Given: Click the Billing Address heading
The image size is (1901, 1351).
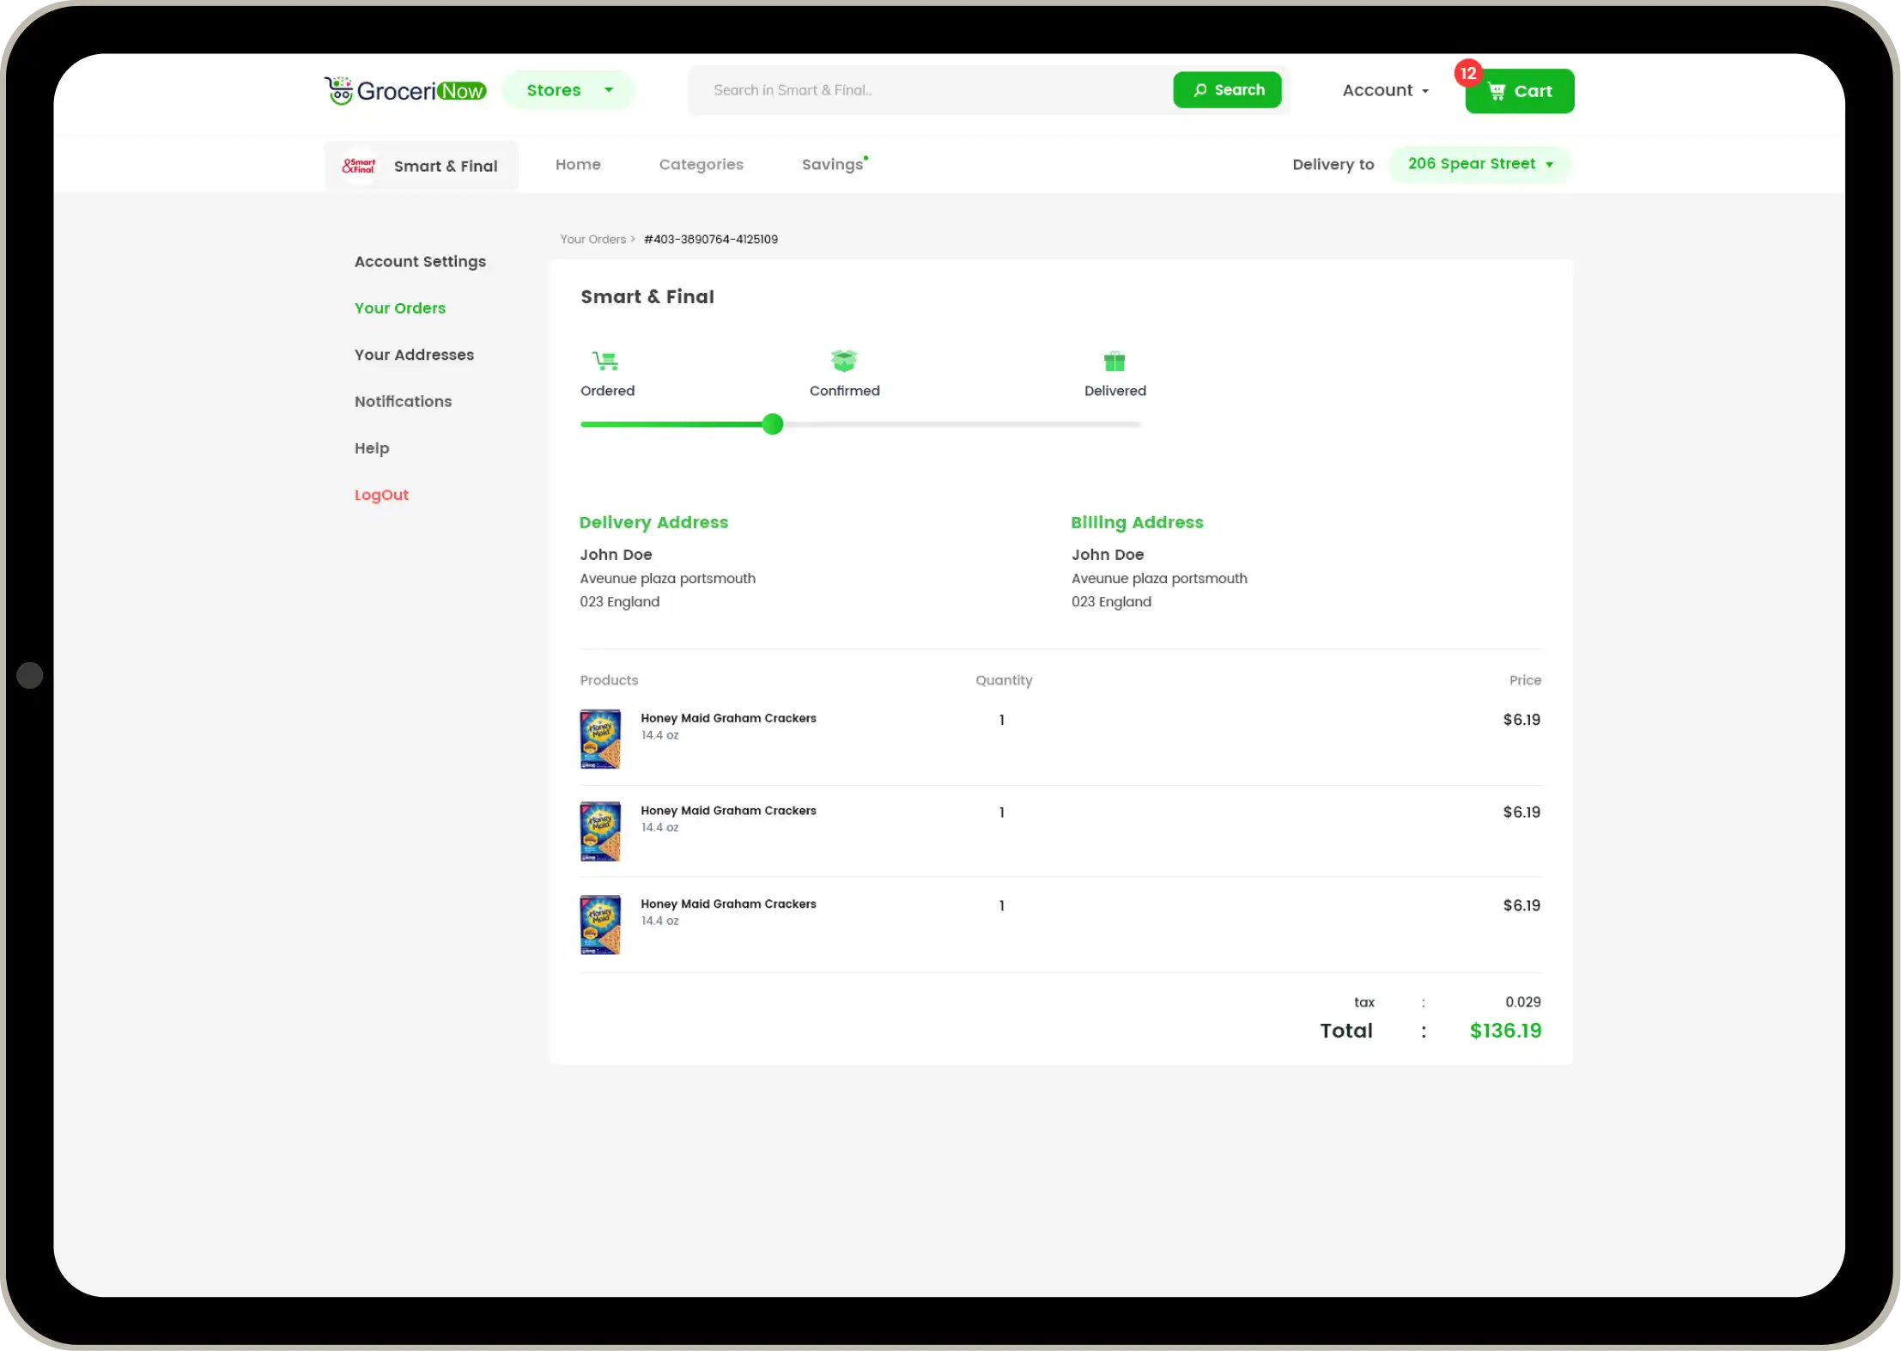Looking at the screenshot, I should 1137,522.
